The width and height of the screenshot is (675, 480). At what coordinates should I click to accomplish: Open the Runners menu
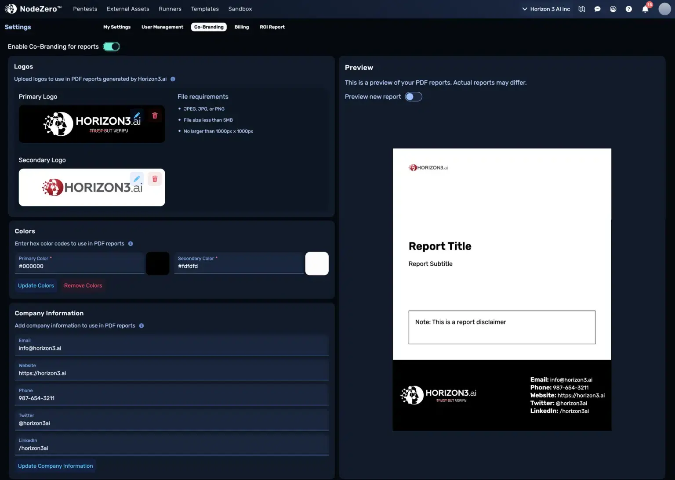(x=170, y=9)
